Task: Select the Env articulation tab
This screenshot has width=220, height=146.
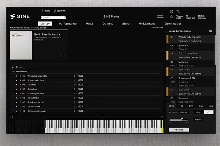Action: pos(201,106)
